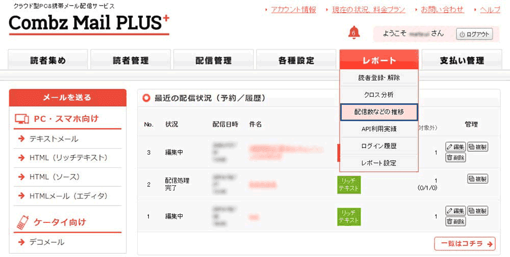Click the 編集中 status in row No. 1
510x257 pixels.
[174, 216]
